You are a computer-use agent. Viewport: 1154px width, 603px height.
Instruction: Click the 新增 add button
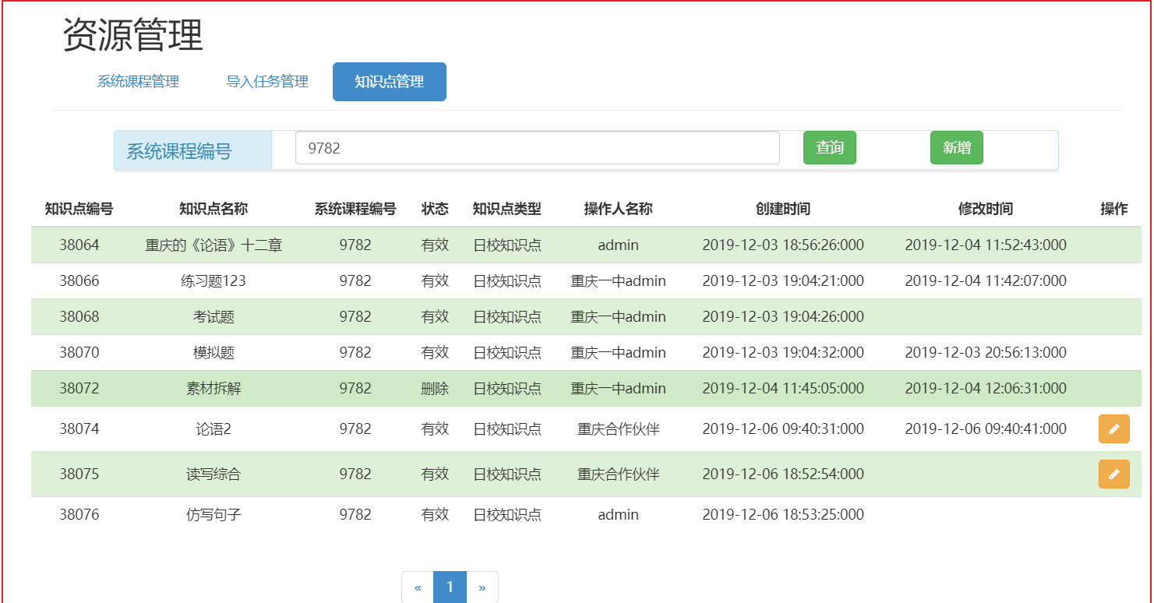point(956,147)
